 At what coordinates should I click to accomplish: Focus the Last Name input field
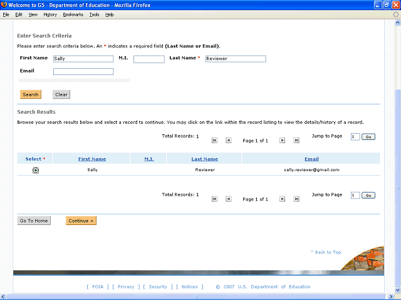pyautogui.click(x=236, y=59)
